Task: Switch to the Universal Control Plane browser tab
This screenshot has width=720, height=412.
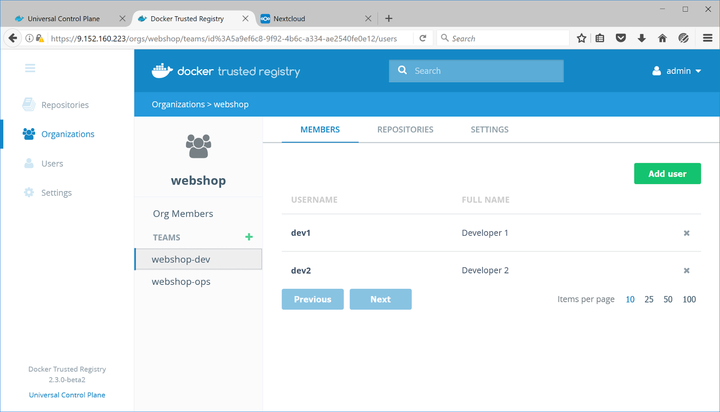Action: coord(64,18)
